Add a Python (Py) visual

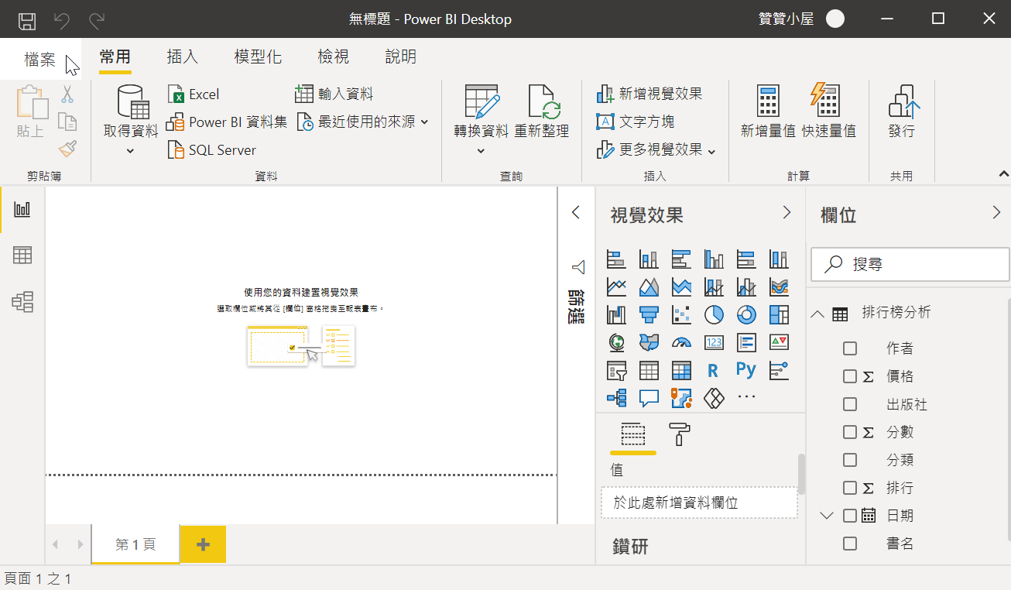pyautogui.click(x=746, y=369)
